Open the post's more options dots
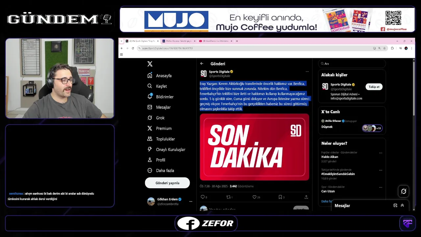Image resolution: width=421 pixels, height=237 pixels. pos(307,71)
